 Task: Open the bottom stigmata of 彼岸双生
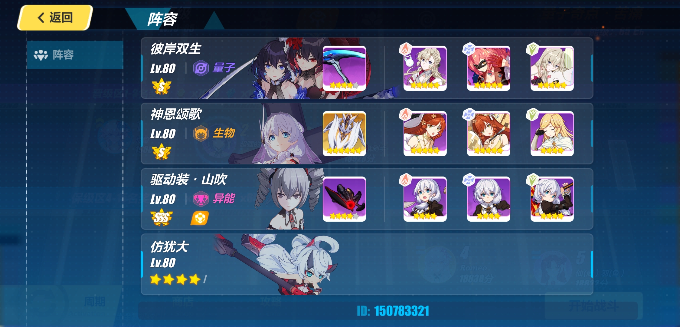coord(552,68)
